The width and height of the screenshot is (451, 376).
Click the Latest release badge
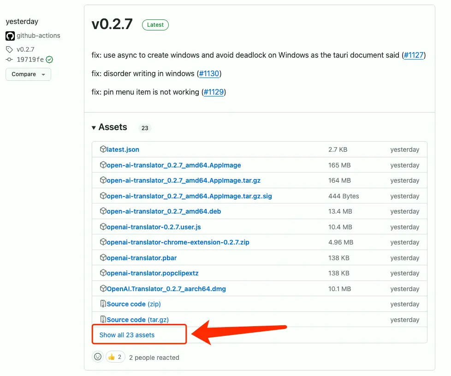coord(155,25)
